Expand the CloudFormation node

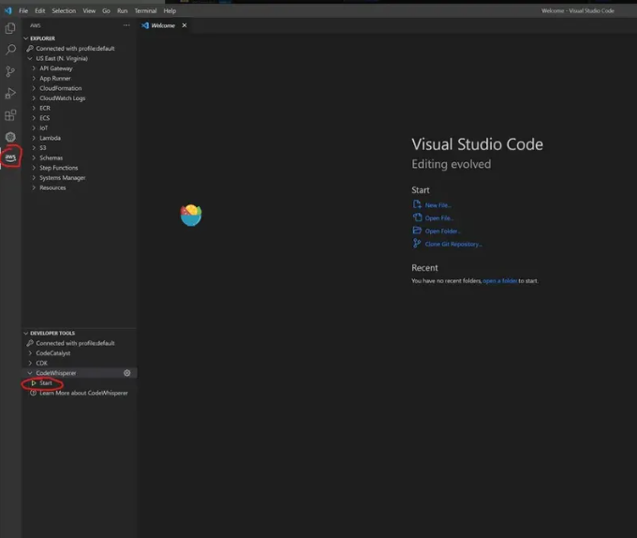[34, 88]
